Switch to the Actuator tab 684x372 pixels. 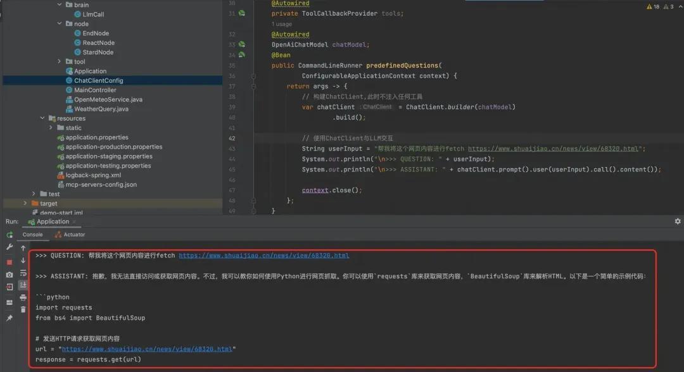tap(70, 235)
